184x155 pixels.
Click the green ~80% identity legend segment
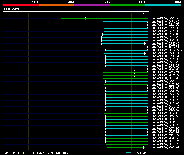[x=128, y=5]
